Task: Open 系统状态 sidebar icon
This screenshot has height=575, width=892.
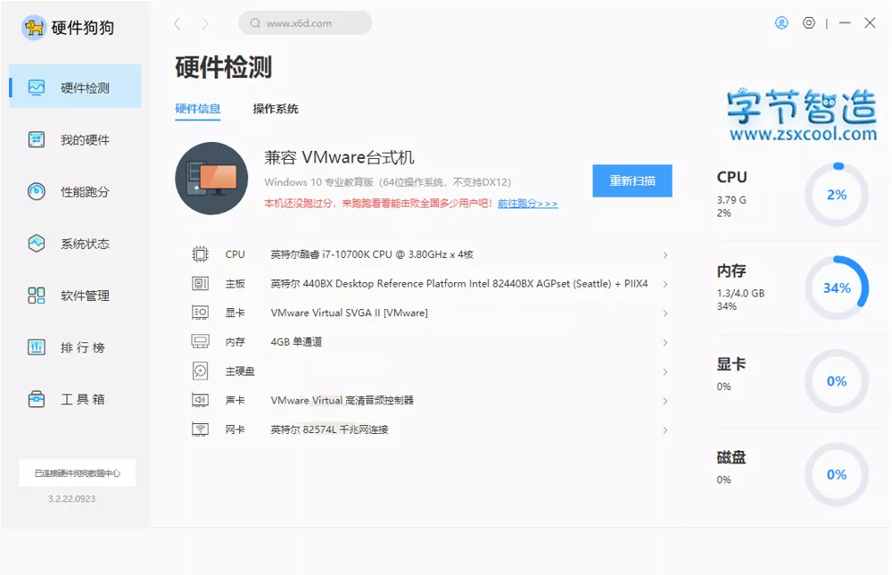Action: (37, 243)
